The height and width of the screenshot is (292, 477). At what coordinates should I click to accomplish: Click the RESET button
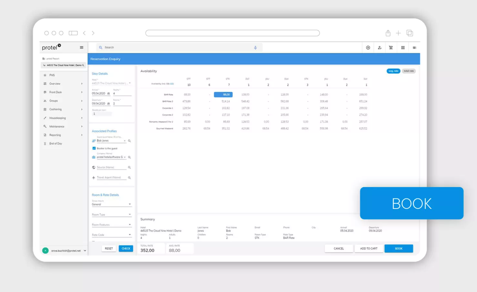109,249
